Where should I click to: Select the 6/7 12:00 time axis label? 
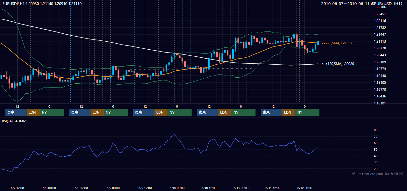click(17, 188)
